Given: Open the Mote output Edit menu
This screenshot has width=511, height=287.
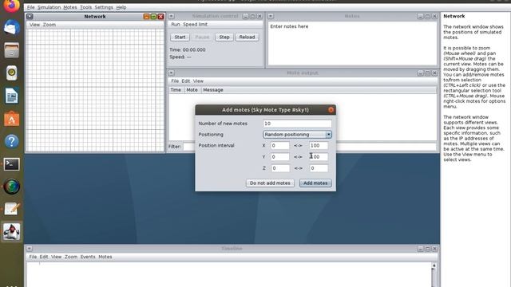Looking at the screenshot, I should pos(186,81).
